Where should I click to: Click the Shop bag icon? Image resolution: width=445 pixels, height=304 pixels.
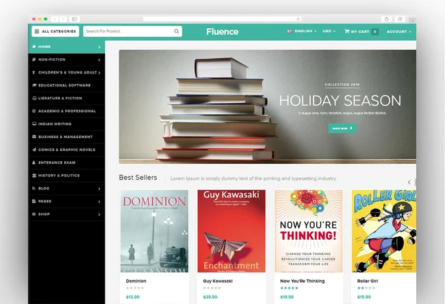34,214
